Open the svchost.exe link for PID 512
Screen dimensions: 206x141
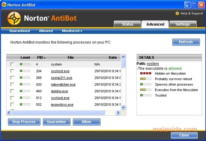(x=60, y=98)
